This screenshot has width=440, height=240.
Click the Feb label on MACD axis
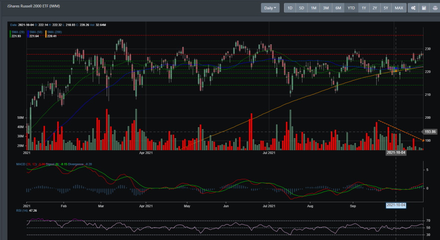click(x=64, y=206)
